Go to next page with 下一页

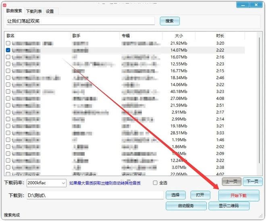(x=252, y=182)
